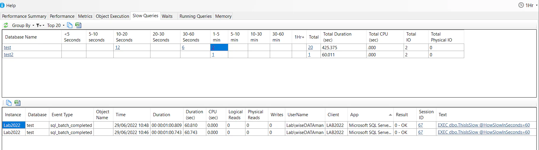Click Event Type column header

point(71,115)
